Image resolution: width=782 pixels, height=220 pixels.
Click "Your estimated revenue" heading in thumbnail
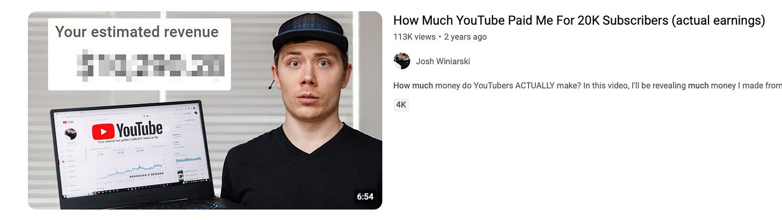click(137, 32)
